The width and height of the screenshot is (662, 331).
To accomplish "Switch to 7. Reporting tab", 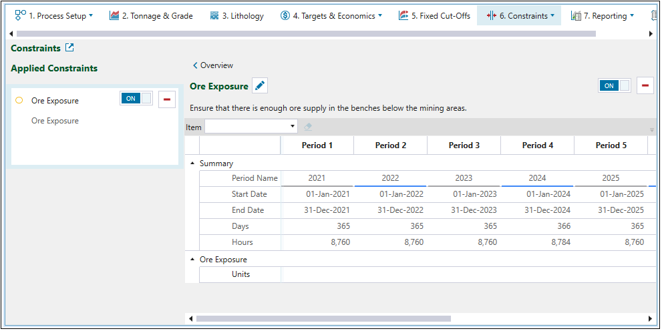I will [603, 15].
